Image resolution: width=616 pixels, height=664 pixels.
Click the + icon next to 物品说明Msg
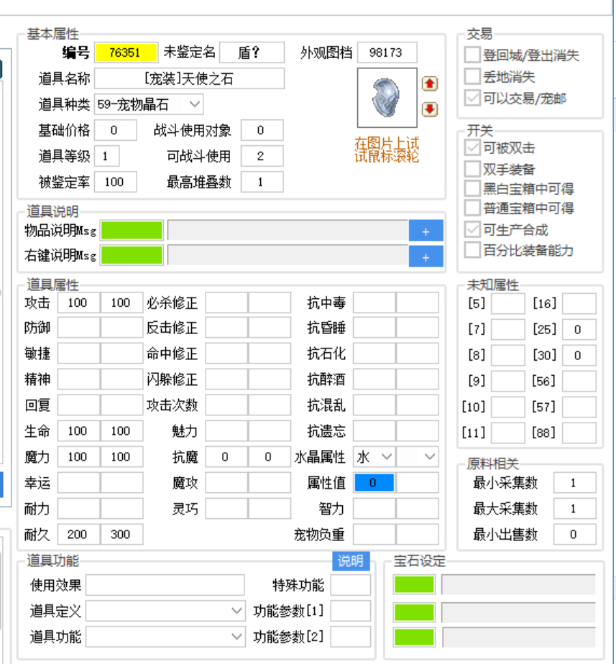(426, 230)
